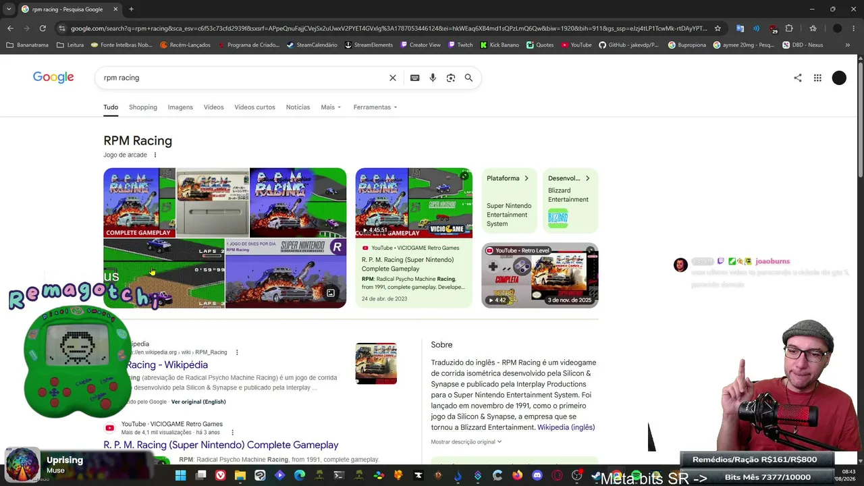Open the SteamCalendário bookmark
The image size is (864, 486).
312,45
